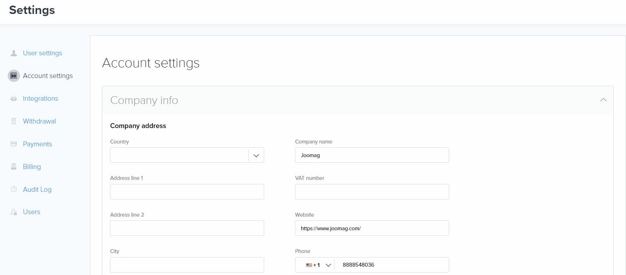Click the Address line 1 field
The width and height of the screenshot is (626, 275).
(x=187, y=192)
